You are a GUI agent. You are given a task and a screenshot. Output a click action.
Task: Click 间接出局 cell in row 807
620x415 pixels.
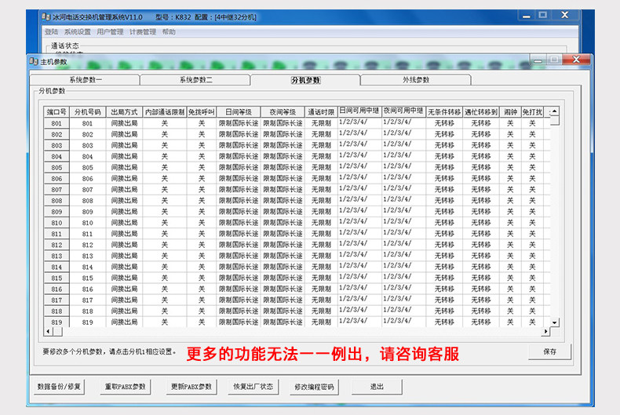tap(124, 190)
